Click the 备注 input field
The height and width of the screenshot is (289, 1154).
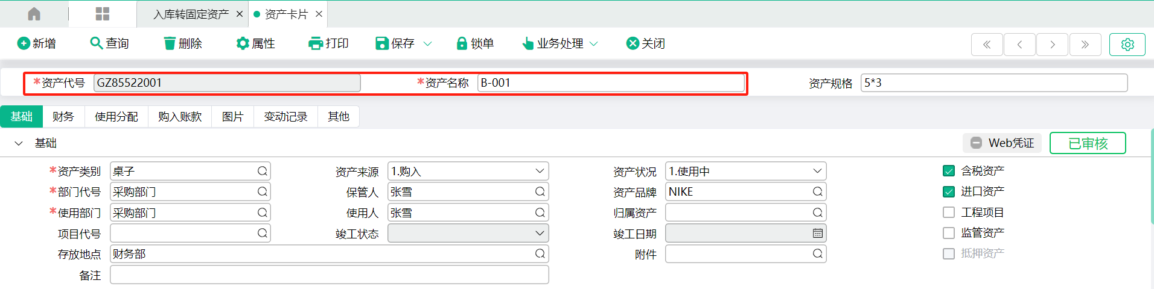330,275
